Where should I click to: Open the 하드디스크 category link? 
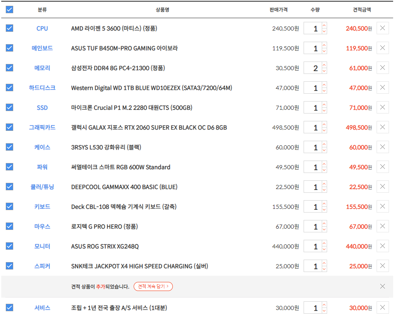pos(42,88)
